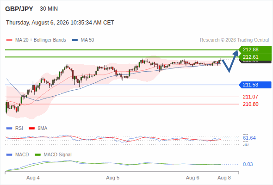Select the Aug 5 date axis label
This screenshot has height=185, width=273.
112,178
